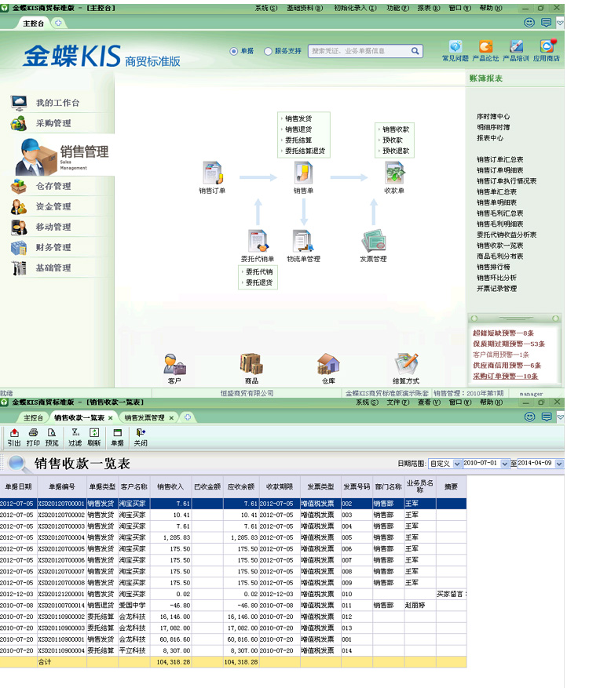Click the 应收余额 column header

tap(240, 486)
